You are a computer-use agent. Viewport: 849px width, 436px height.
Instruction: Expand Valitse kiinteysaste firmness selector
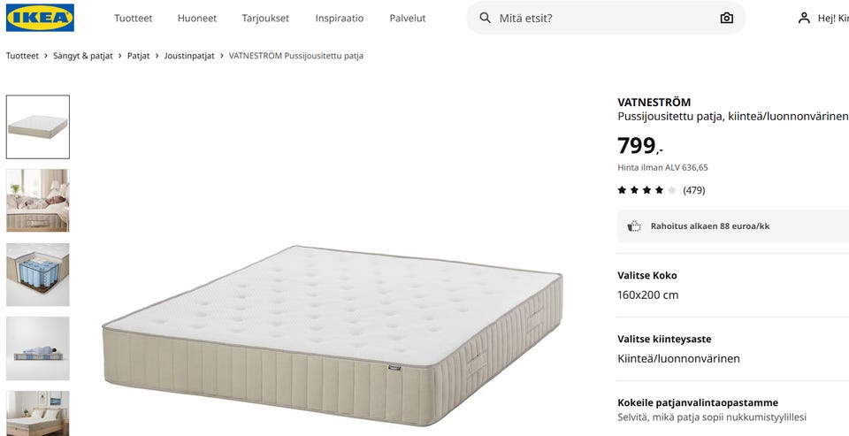tap(732, 348)
